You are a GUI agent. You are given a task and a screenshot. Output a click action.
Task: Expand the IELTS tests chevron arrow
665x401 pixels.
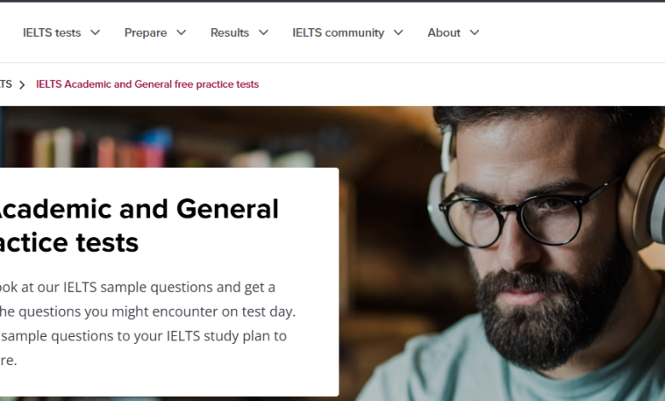pos(95,32)
